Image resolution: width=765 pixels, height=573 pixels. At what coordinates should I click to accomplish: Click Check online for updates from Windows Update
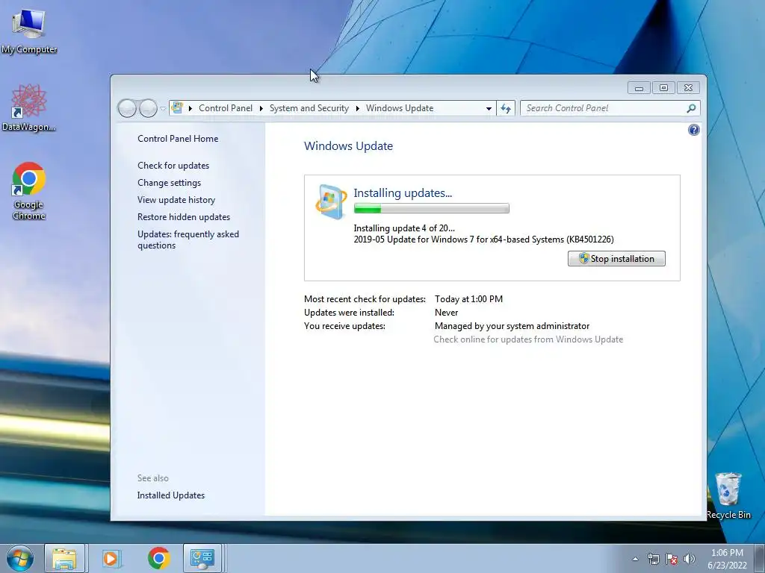tap(528, 339)
